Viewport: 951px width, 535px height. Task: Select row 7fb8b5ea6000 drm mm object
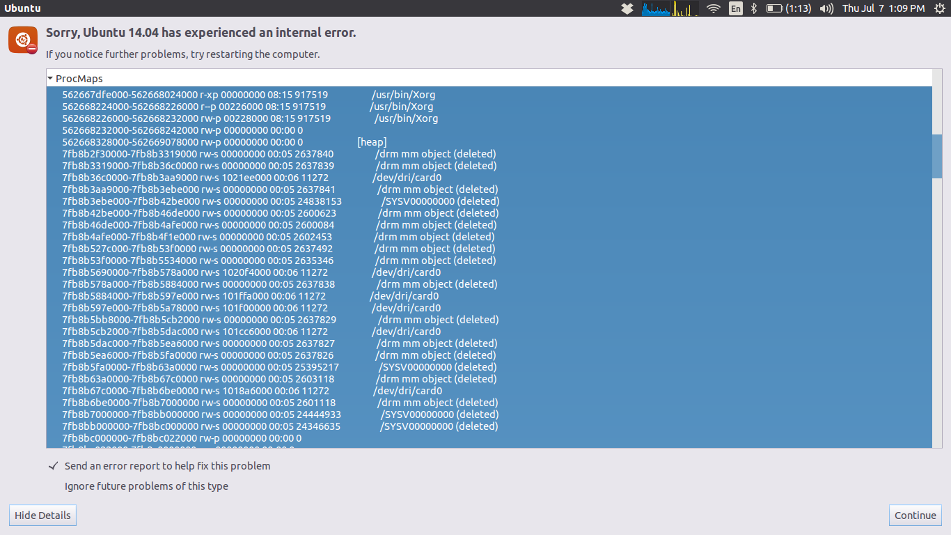click(489, 355)
